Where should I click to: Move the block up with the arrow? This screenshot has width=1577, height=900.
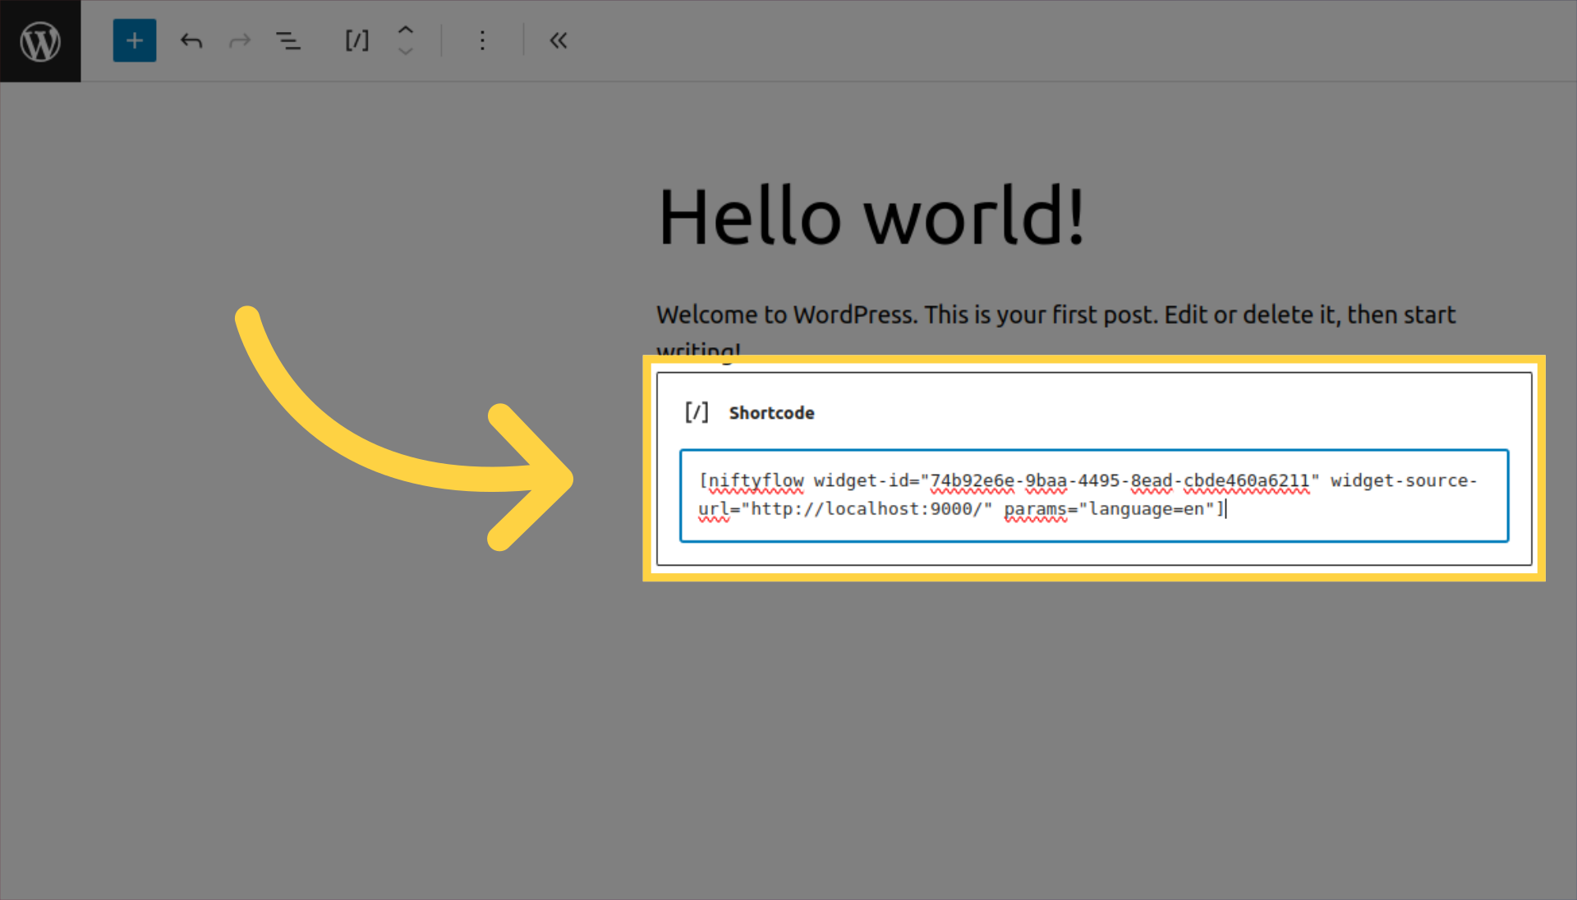pyautogui.click(x=405, y=30)
